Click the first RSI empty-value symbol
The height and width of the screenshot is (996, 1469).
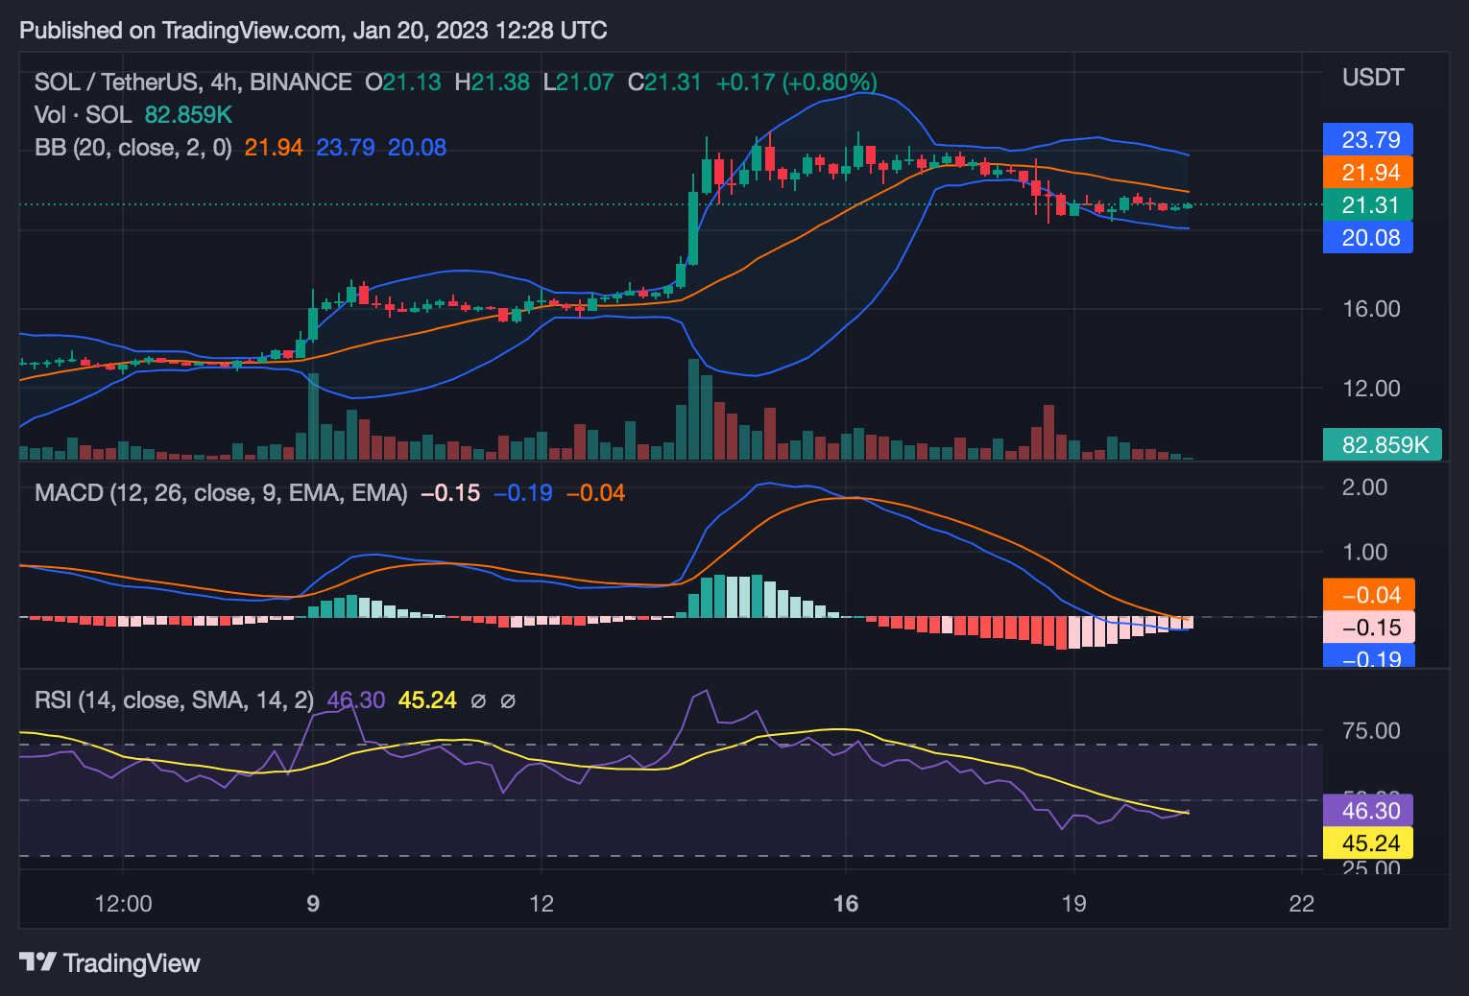478,701
